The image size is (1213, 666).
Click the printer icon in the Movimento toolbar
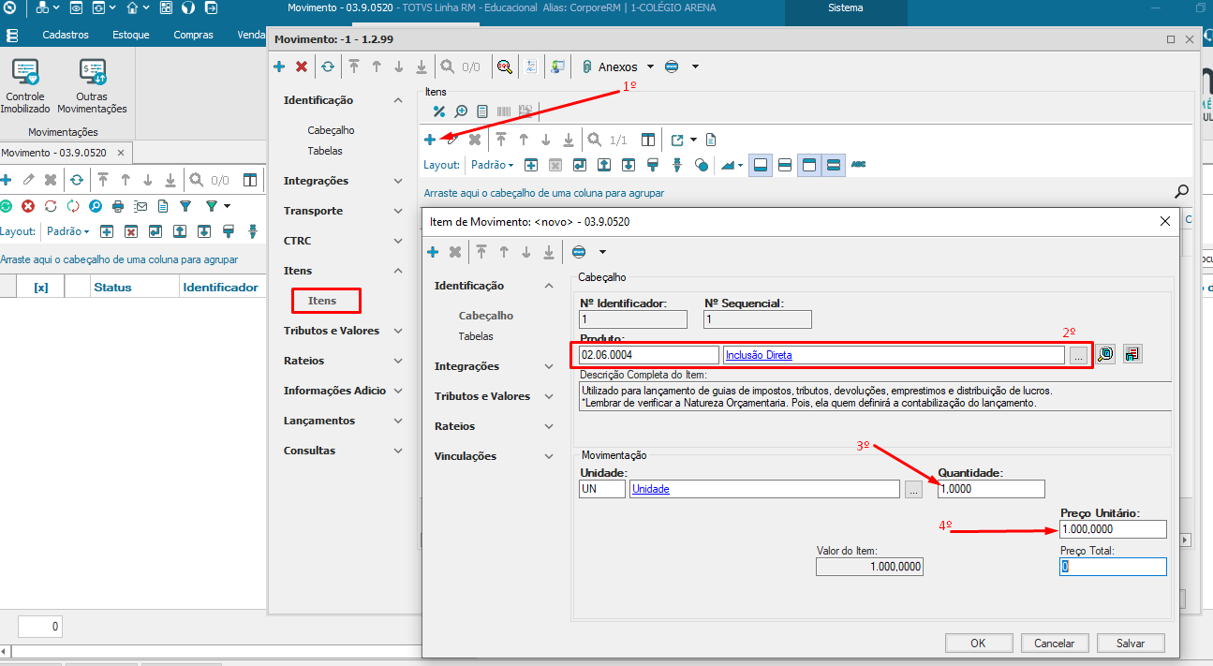point(118,206)
